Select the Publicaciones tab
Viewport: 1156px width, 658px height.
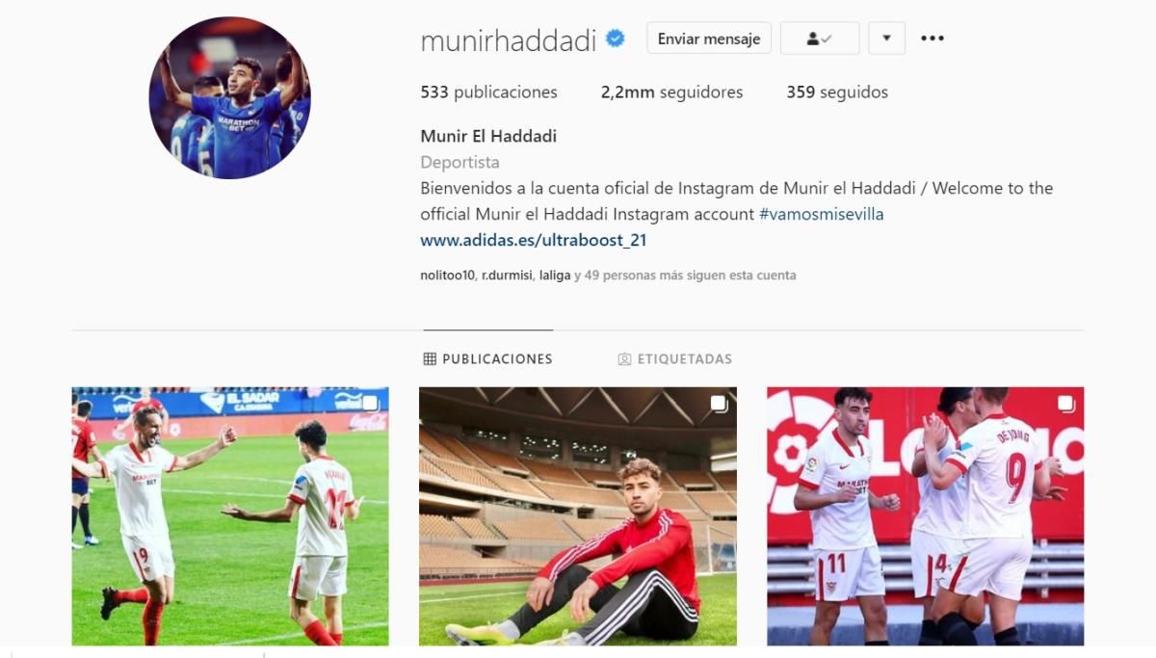(x=488, y=358)
